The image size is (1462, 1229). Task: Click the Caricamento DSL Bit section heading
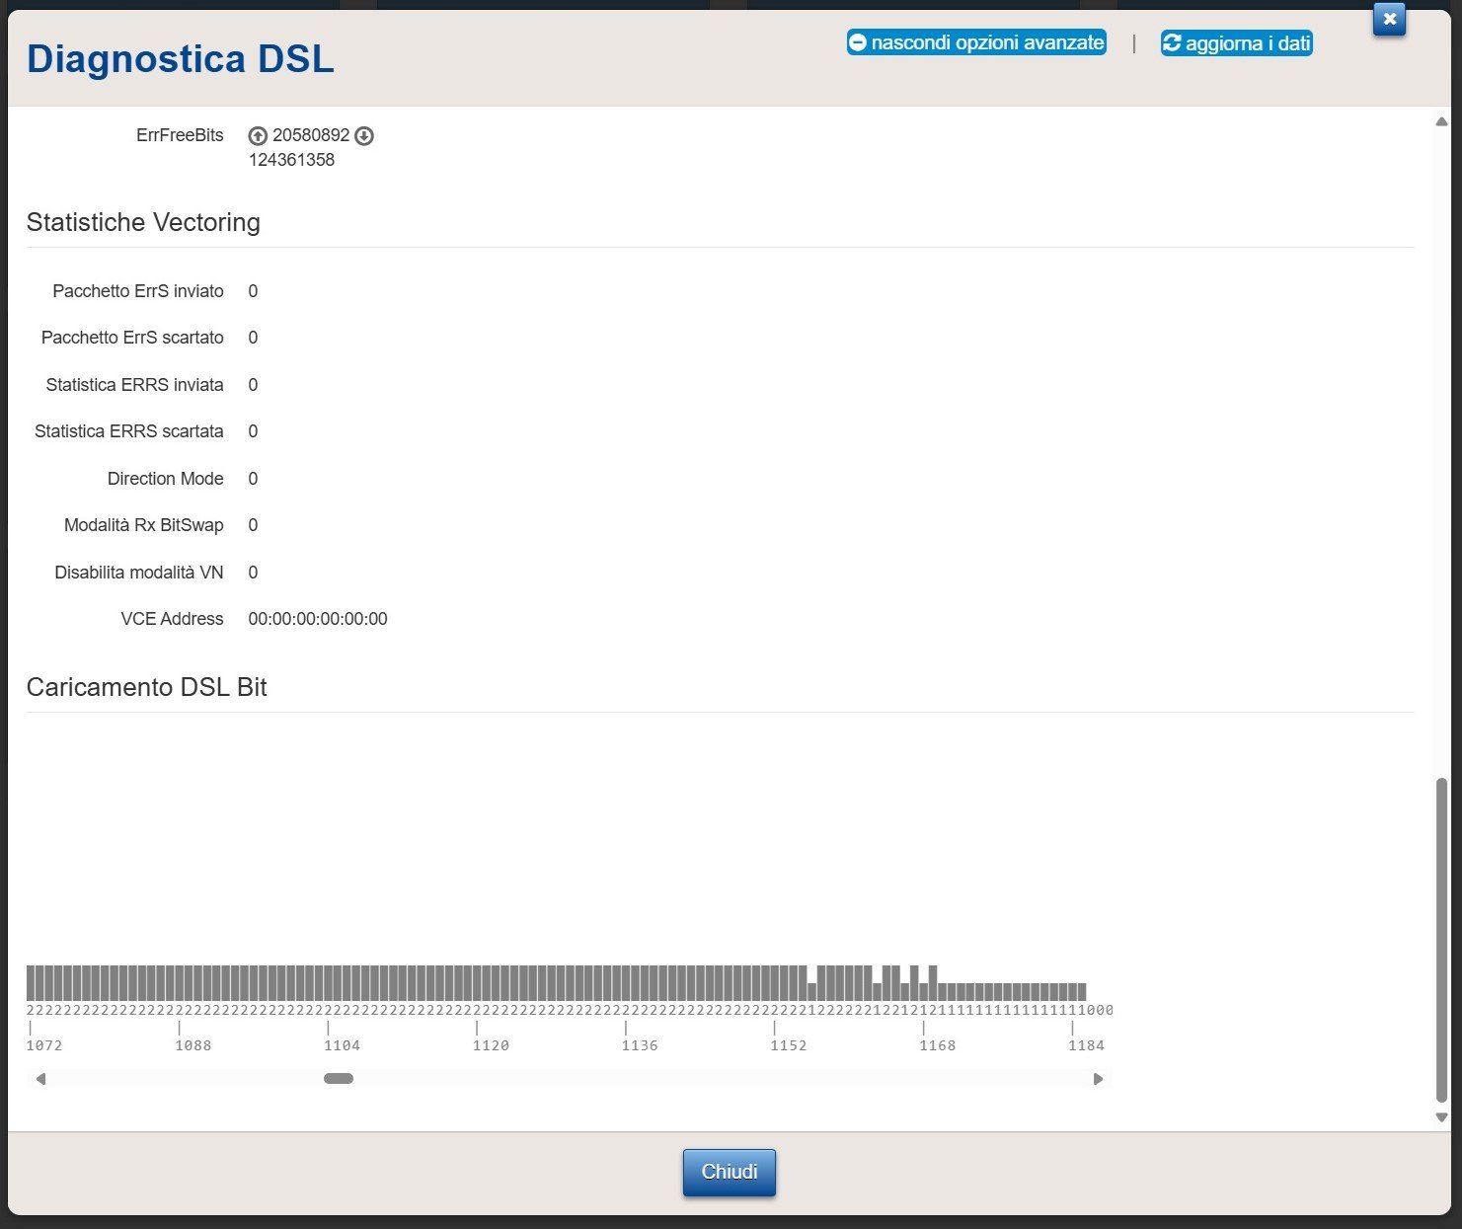pyautogui.click(x=147, y=687)
